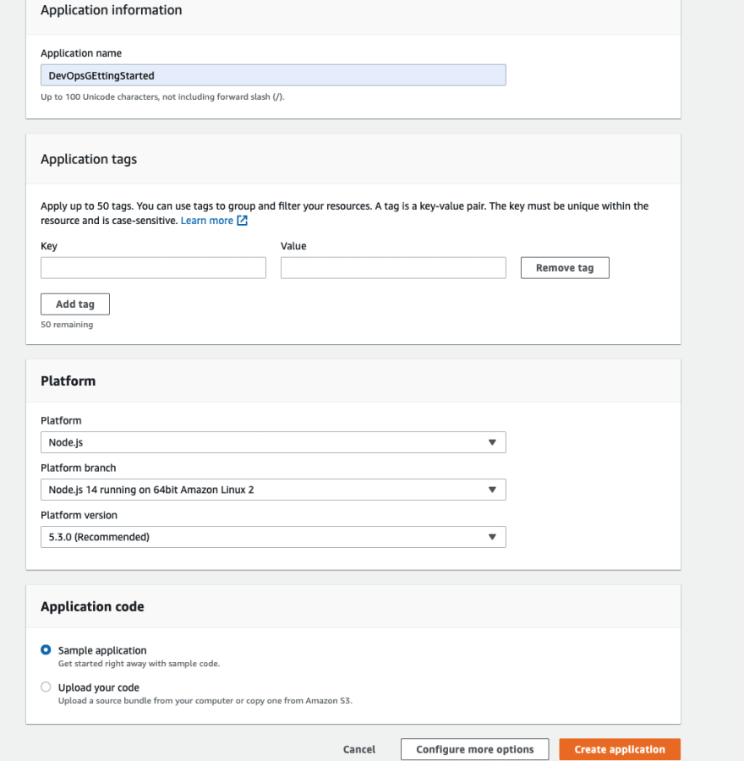This screenshot has height=761, width=744.
Task: Click the Platform branch dropdown arrow icon
Action: (492, 490)
